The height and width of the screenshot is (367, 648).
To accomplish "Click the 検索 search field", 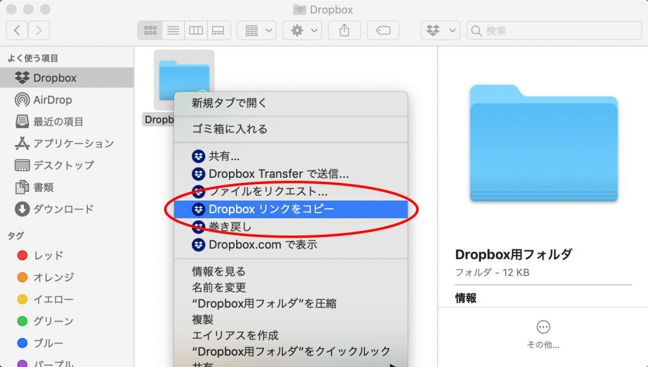I will click(554, 30).
